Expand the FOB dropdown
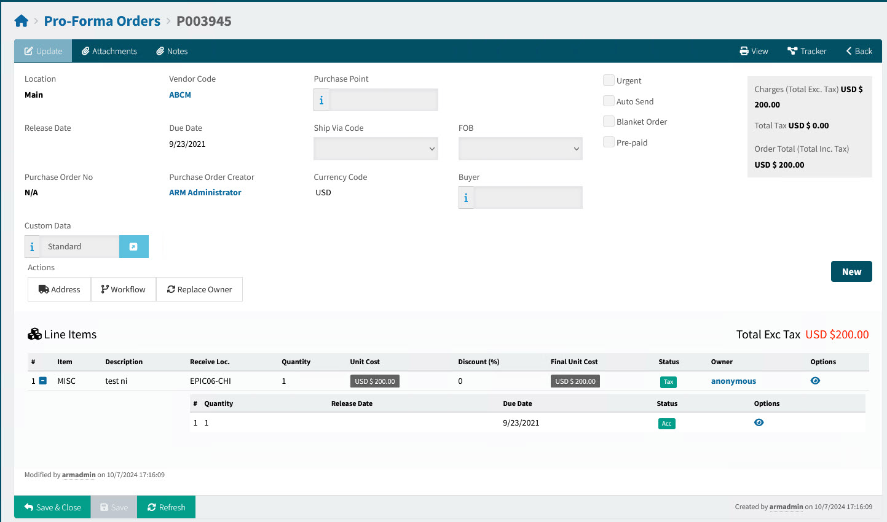Screen dimensions: 887x522 [x=520, y=149]
